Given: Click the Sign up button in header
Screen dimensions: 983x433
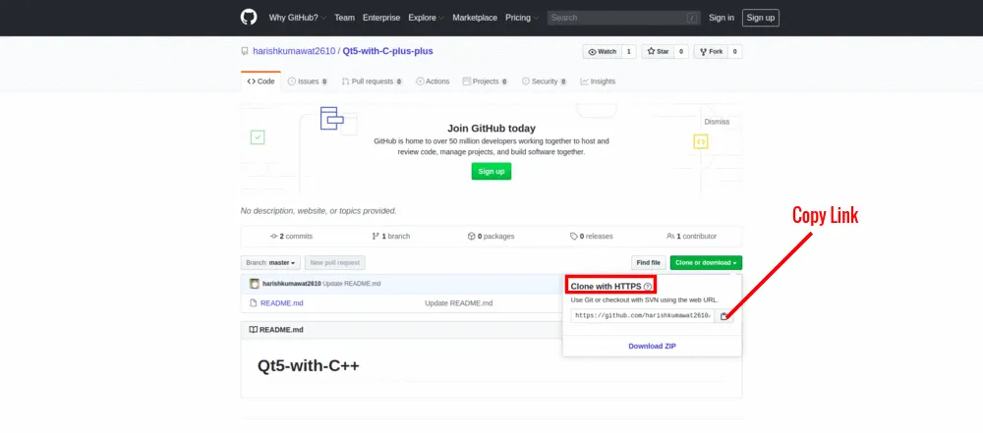Looking at the screenshot, I should (x=761, y=18).
